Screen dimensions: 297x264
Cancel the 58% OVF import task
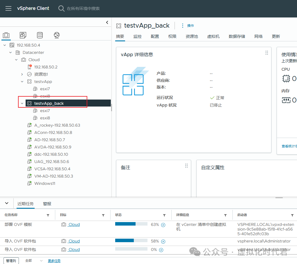[x=163, y=242]
